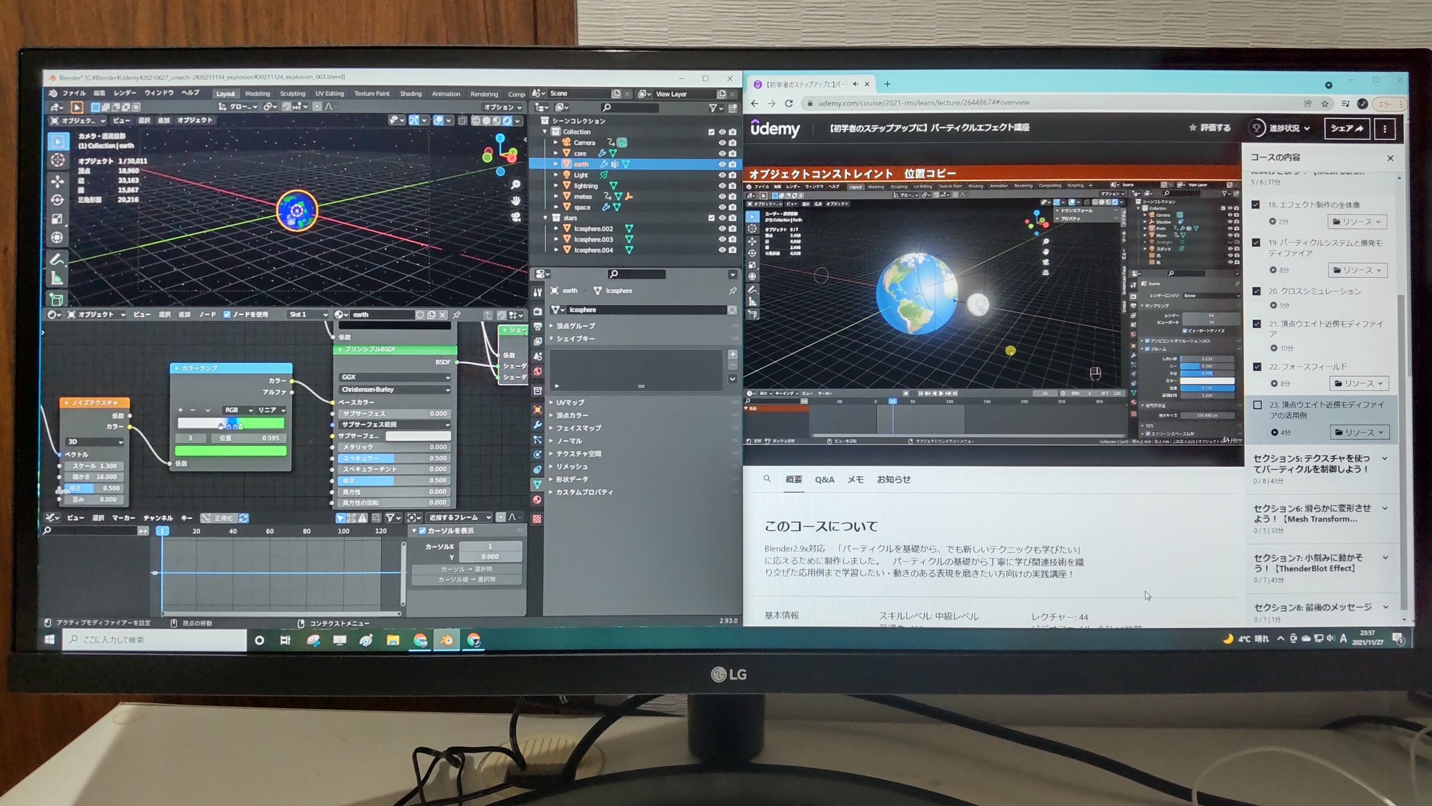Open the Q&A tab on Udemy
Screen dimensions: 1432x806
pyautogui.click(x=825, y=480)
